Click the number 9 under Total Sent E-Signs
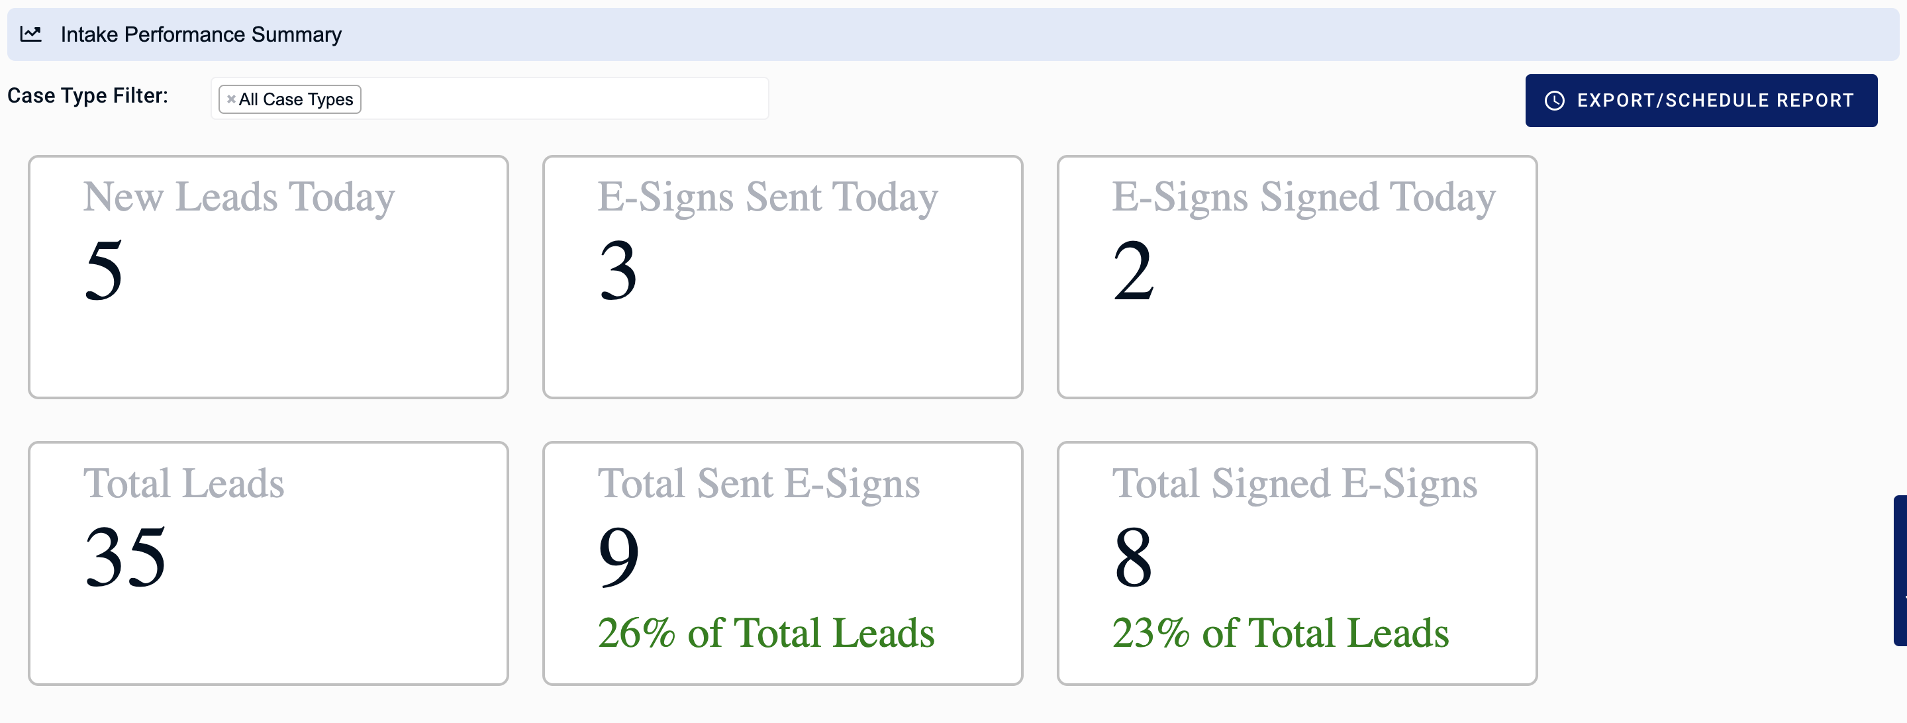Screen dimensions: 1907x723 click(618, 557)
